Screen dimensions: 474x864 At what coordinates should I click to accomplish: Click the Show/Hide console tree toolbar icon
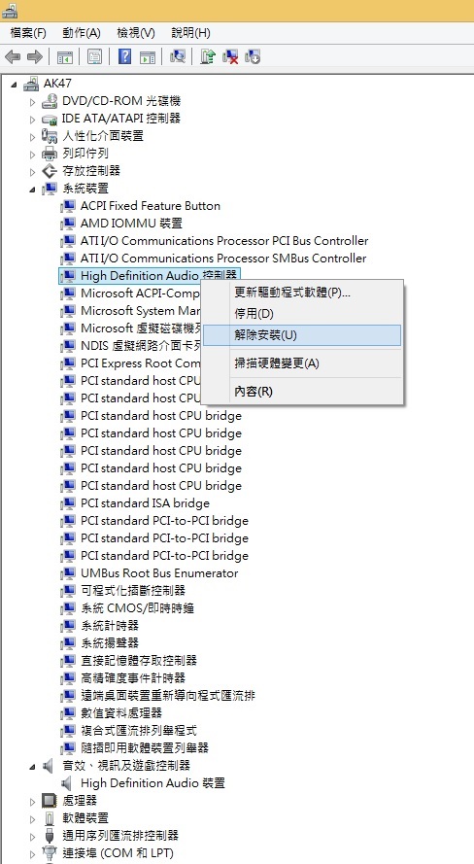click(65, 56)
